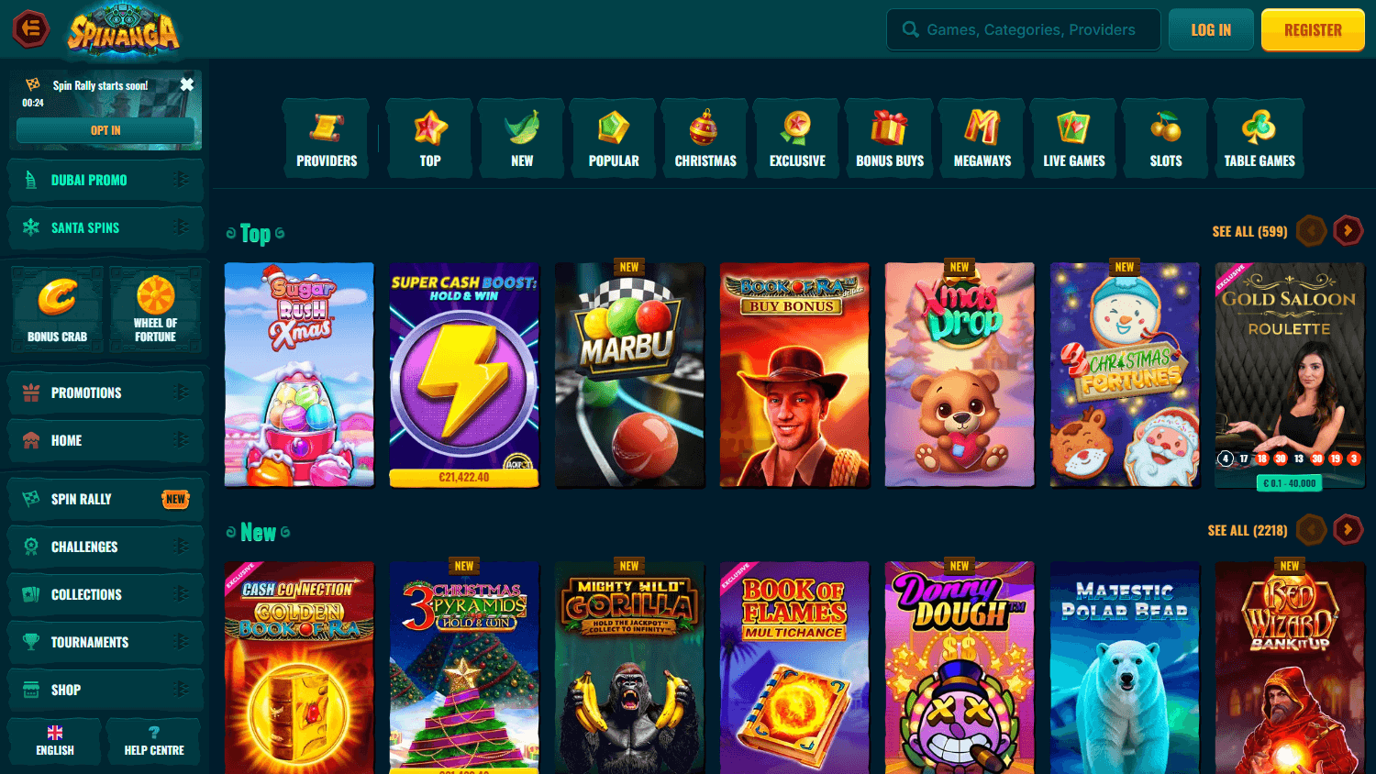Screen dimensions: 1376x774
Task: Open the next Top games page arrow
Action: point(1348,230)
